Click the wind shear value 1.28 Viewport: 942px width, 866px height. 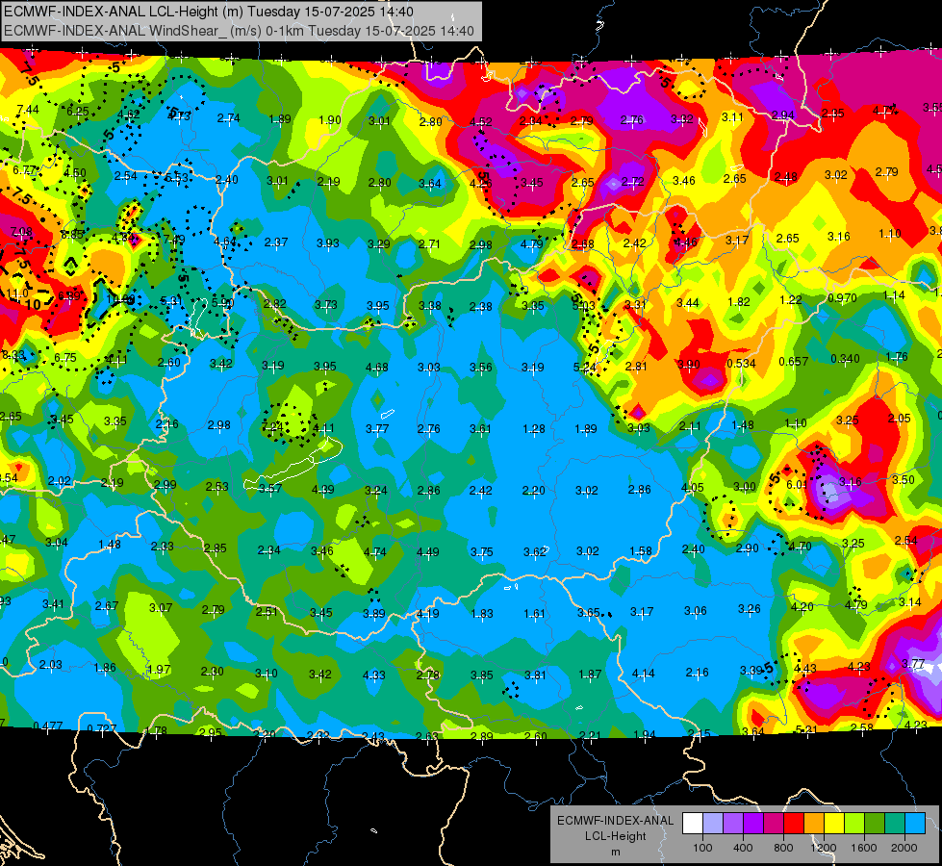click(x=534, y=429)
